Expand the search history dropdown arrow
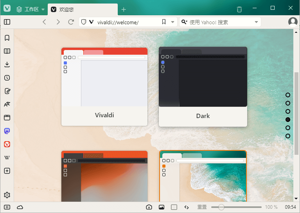 click(x=256, y=22)
